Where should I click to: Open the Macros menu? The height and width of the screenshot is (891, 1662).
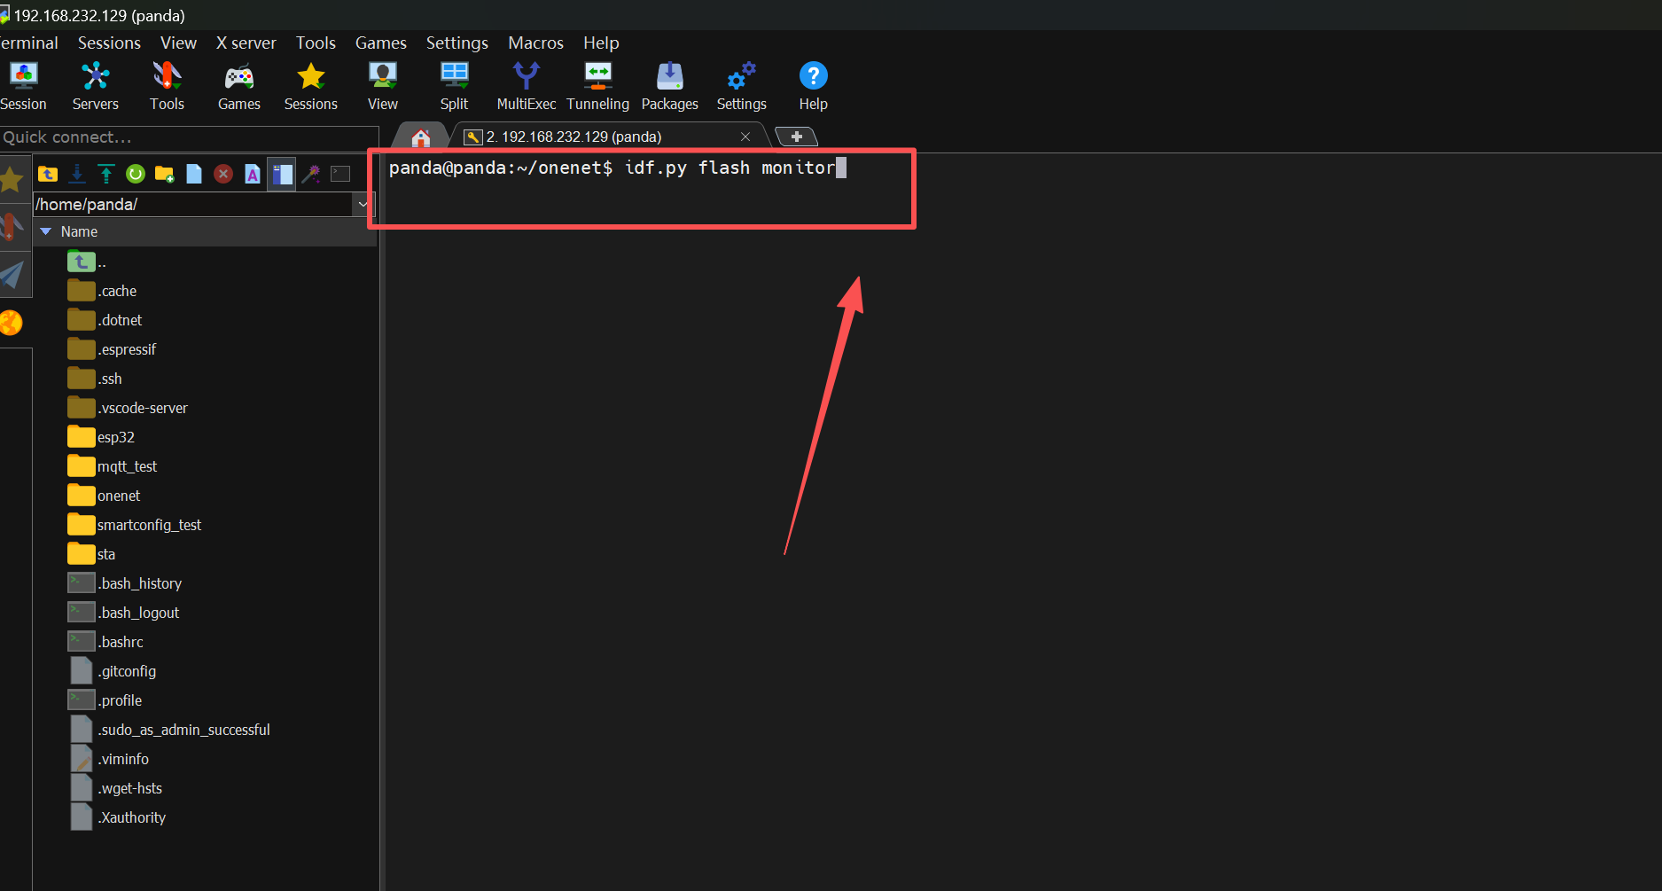pos(535,43)
